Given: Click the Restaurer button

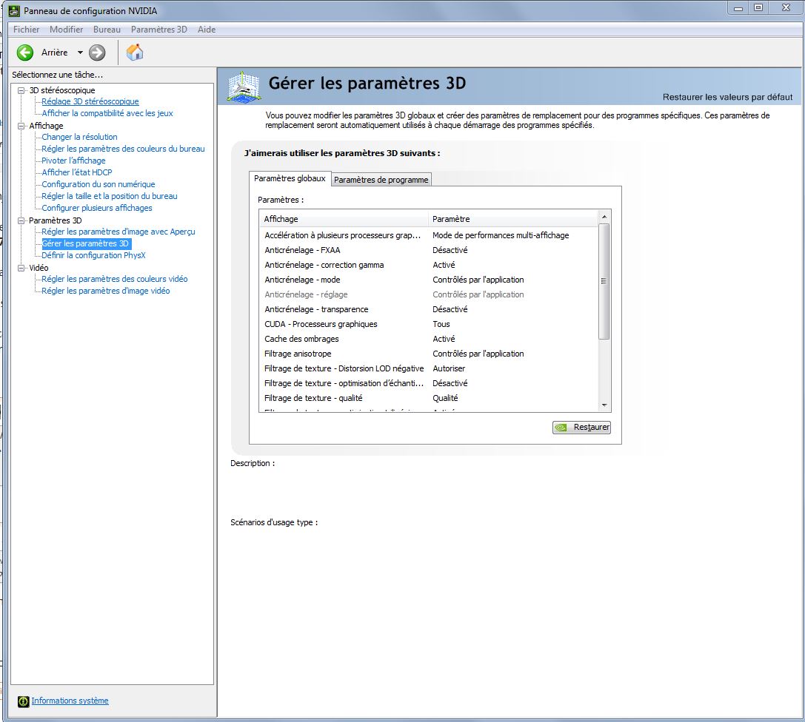Looking at the screenshot, I should click(x=581, y=427).
